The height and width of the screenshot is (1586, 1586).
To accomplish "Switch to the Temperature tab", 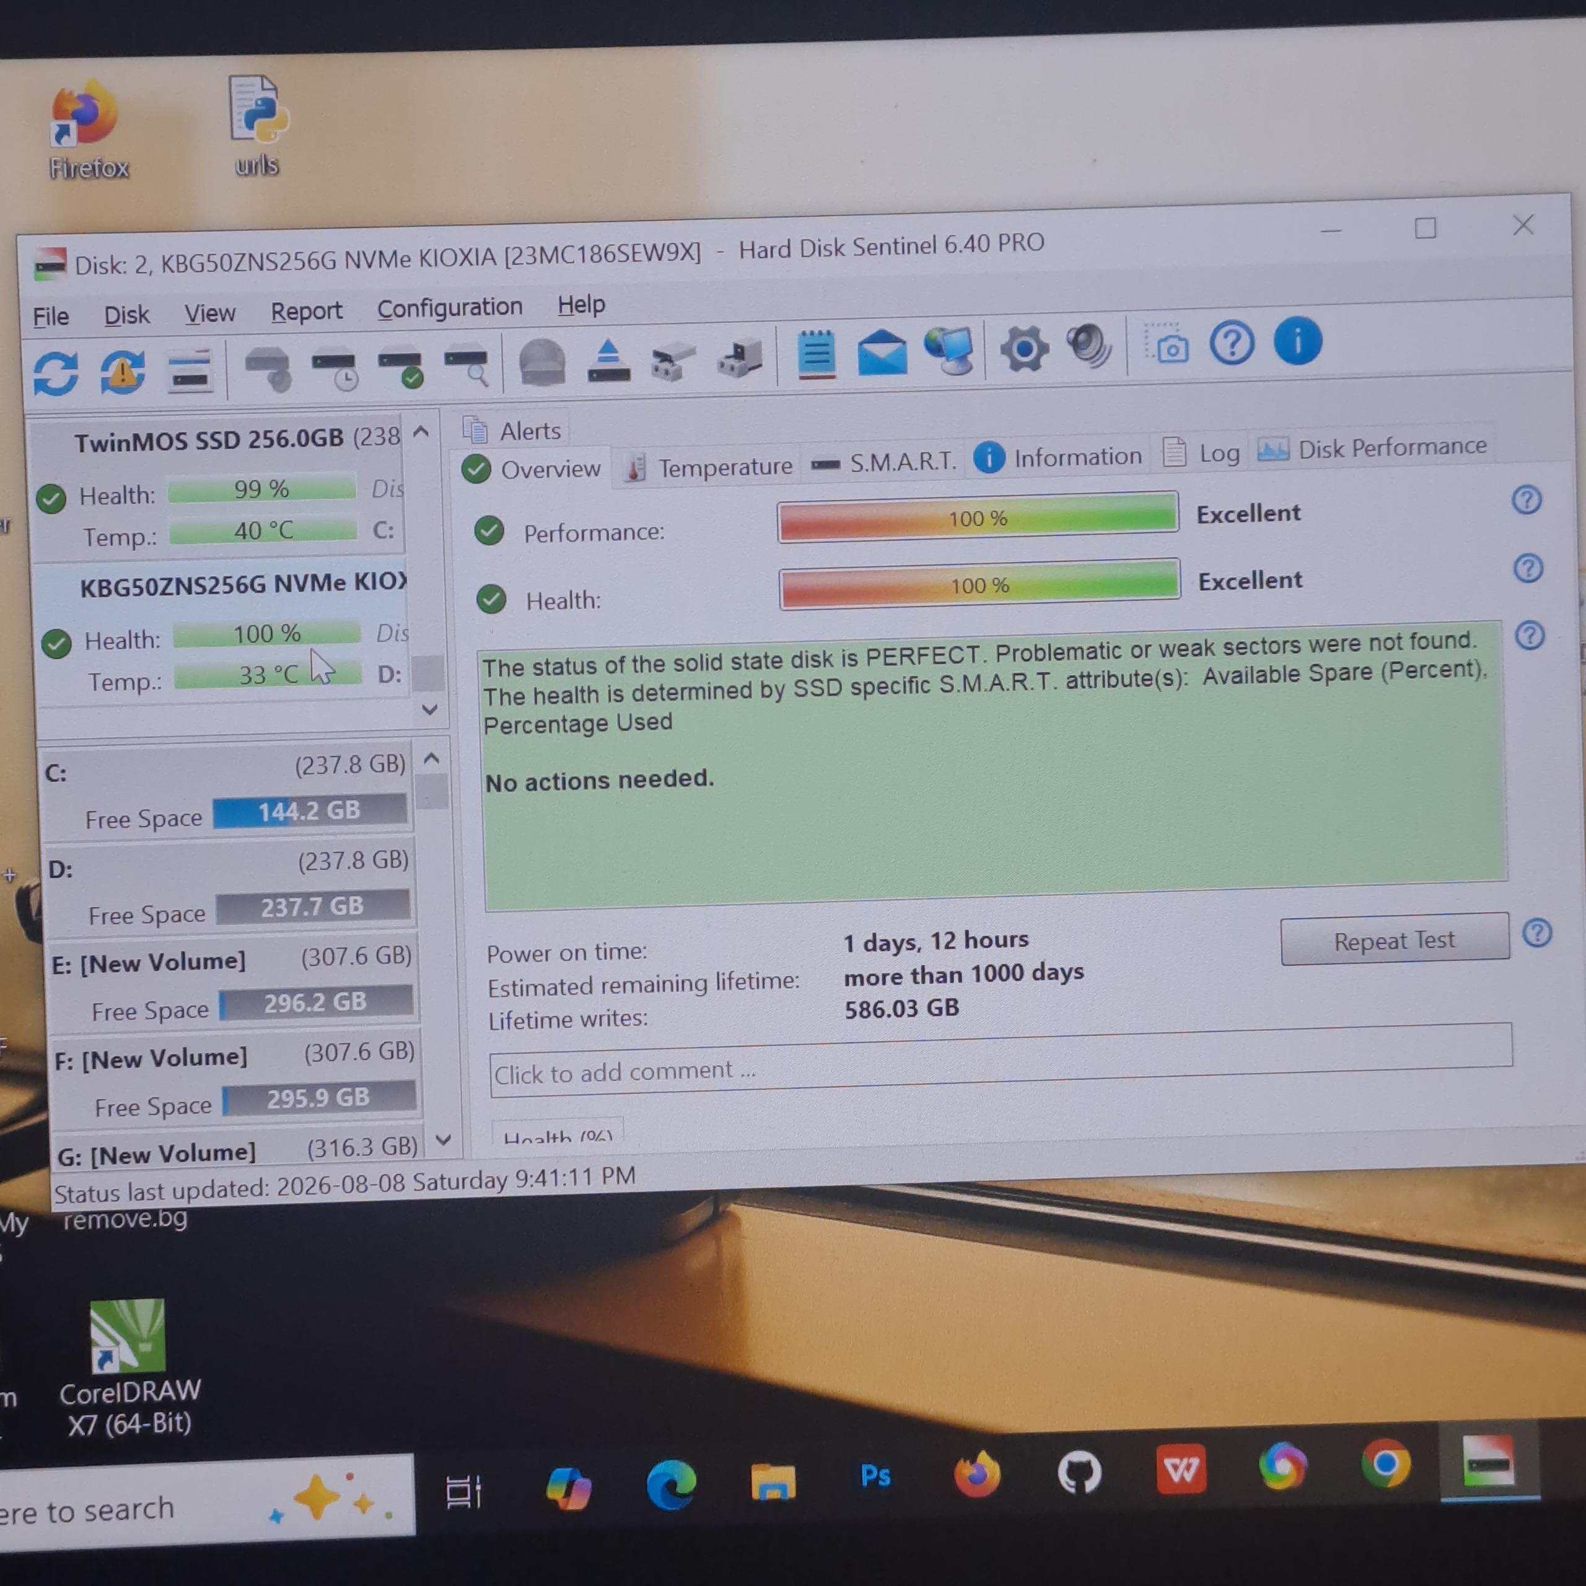I will [x=708, y=467].
